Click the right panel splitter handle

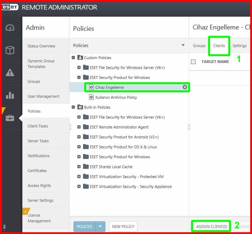pos(189,127)
